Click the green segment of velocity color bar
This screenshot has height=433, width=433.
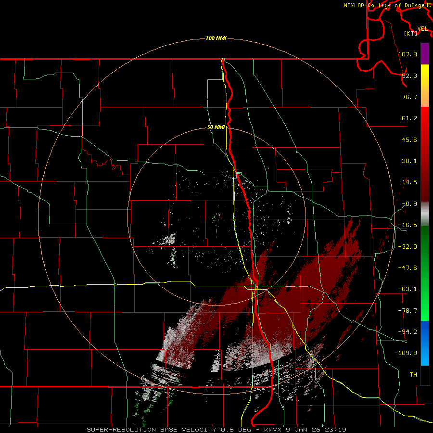click(x=425, y=273)
